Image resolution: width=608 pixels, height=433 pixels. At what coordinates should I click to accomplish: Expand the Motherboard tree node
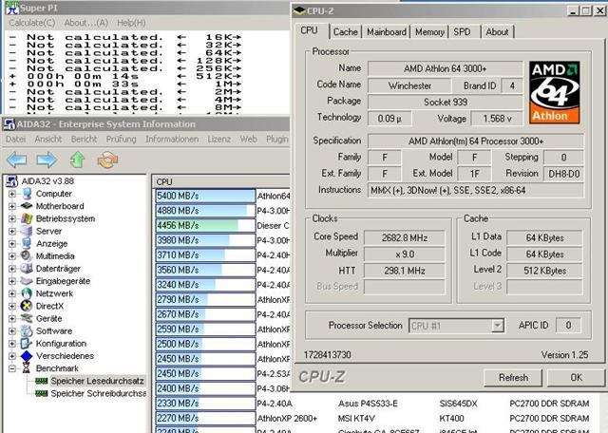pos(12,206)
